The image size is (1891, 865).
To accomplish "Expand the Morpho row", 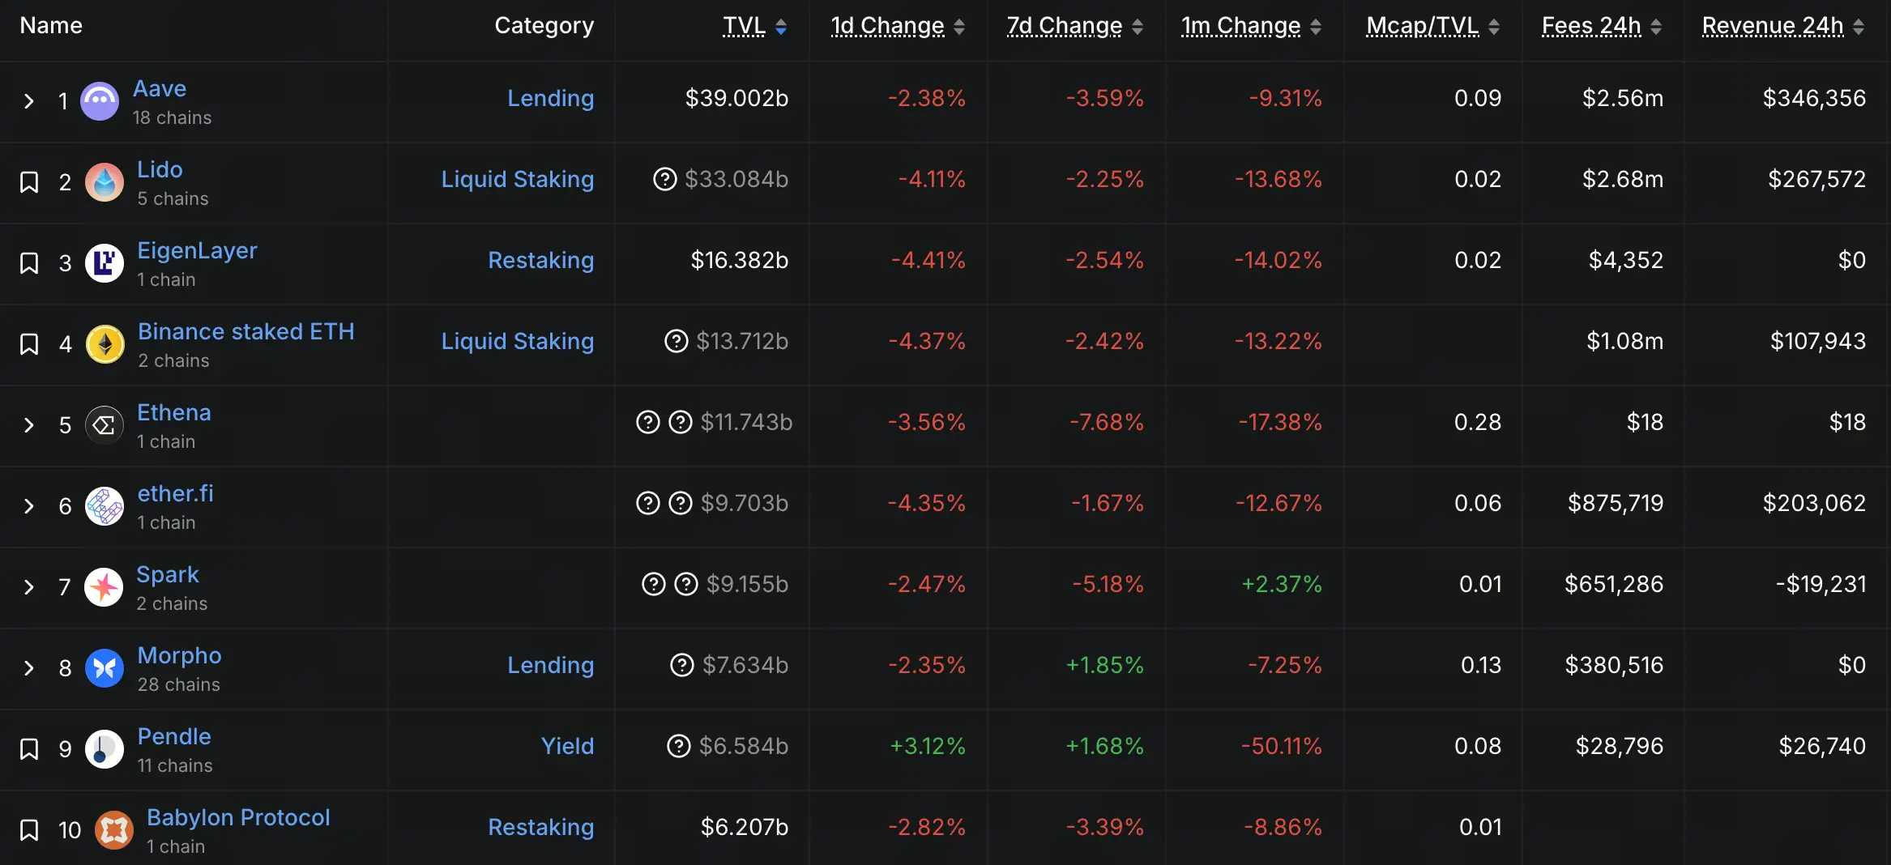I will [x=29, y=668].
